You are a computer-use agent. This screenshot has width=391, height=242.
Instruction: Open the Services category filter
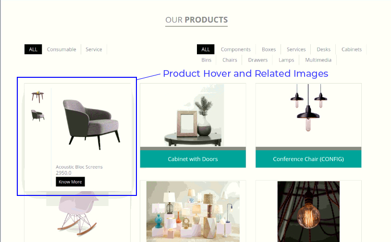point(296,49)
